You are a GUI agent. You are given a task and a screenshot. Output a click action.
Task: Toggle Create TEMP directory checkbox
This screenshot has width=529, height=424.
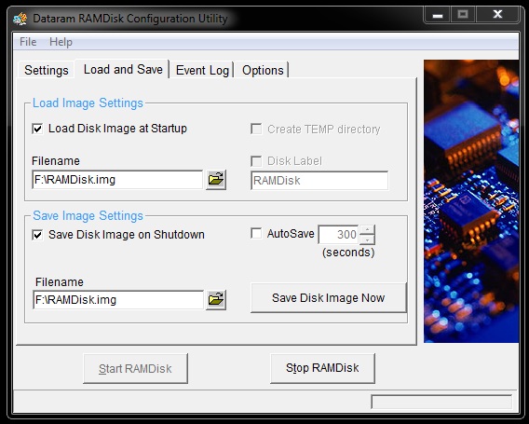pyautogui.click(x=256, y=129)
